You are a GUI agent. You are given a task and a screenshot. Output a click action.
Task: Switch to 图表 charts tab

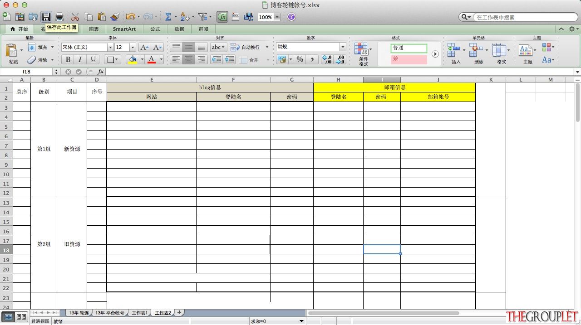(x=94, y=29)
